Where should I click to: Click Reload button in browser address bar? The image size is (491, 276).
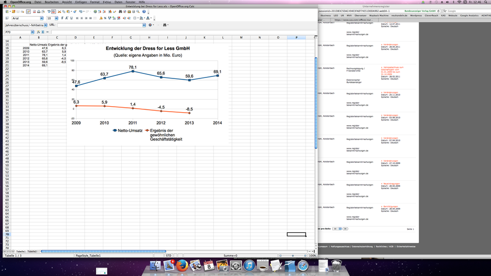[x=438, y=11]
